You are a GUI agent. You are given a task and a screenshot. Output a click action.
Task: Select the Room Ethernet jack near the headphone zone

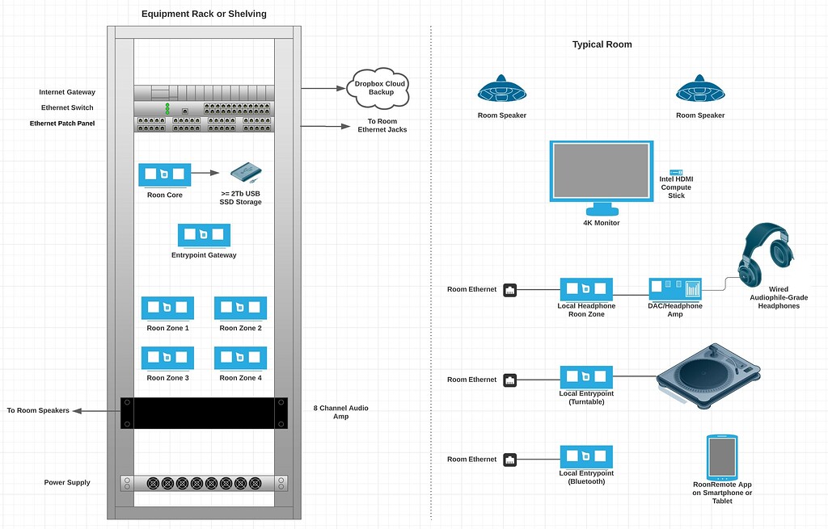click(x=509, y=289)
